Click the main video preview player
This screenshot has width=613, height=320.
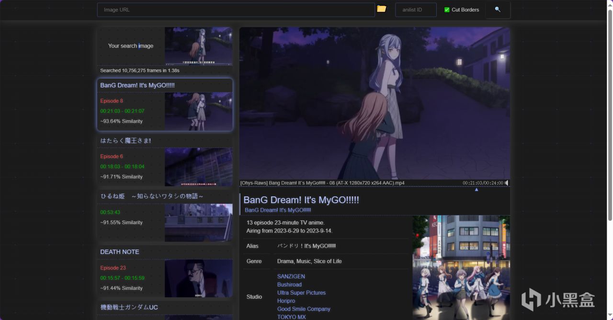coord(375,103)
